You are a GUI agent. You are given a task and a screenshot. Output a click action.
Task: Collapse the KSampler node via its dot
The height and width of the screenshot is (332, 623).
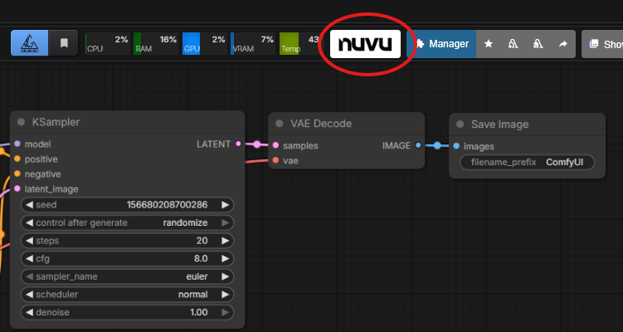click(x=21, y=122)
